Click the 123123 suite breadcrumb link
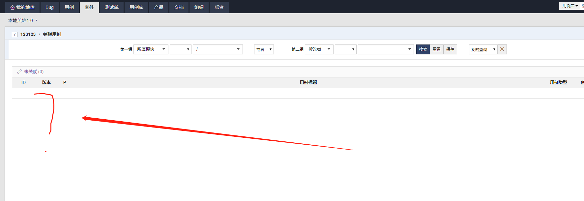The height and width of the screenshot is (201, 584). [x=28, y=34]
